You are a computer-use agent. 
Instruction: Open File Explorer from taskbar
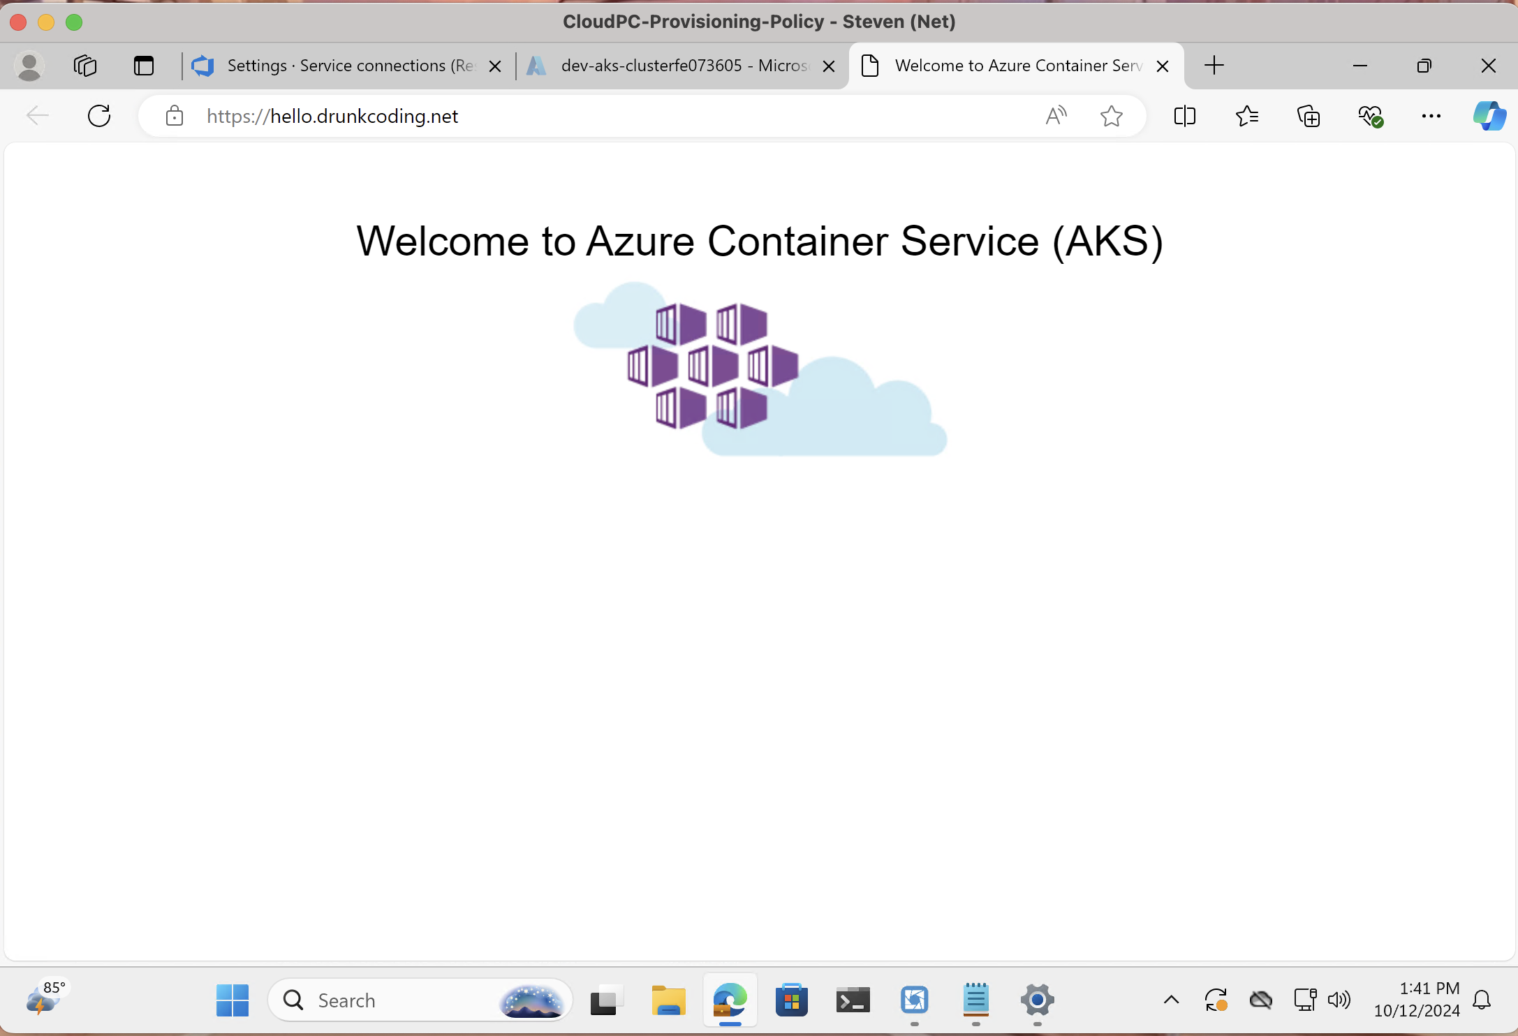click(668, 1000)
